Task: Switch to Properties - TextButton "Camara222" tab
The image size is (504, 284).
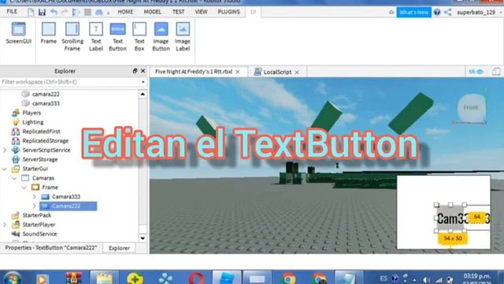Action: click(x=51, y=248)
